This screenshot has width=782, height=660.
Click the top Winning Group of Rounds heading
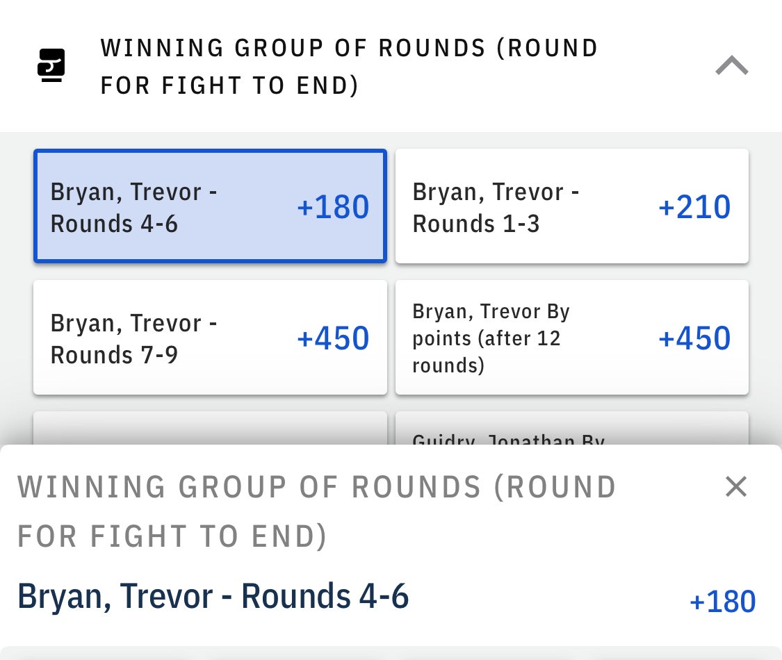click(349, 67)
